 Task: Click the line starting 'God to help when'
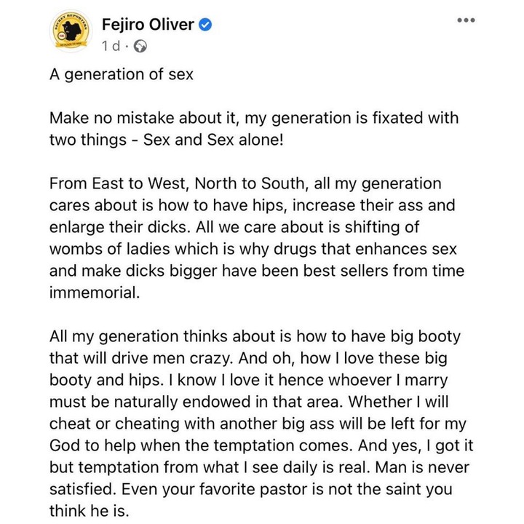(x=261, y=445)
